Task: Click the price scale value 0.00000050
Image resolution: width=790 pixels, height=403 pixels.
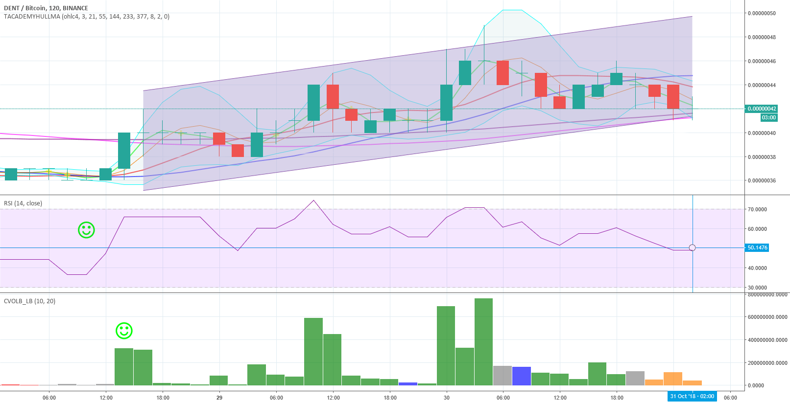Action: coord(762,13)
